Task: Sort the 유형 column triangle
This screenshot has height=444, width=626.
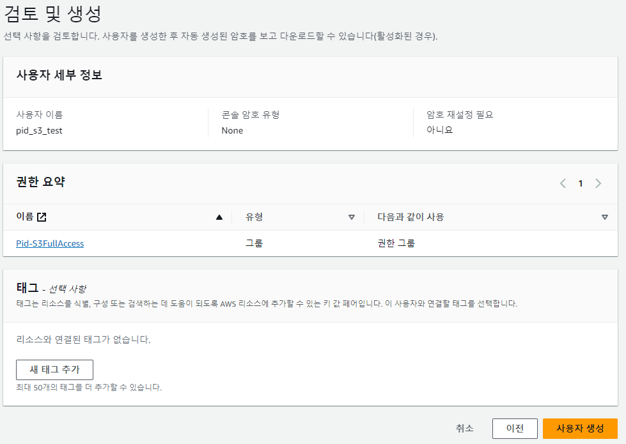Action: click(x=351, y=217)
